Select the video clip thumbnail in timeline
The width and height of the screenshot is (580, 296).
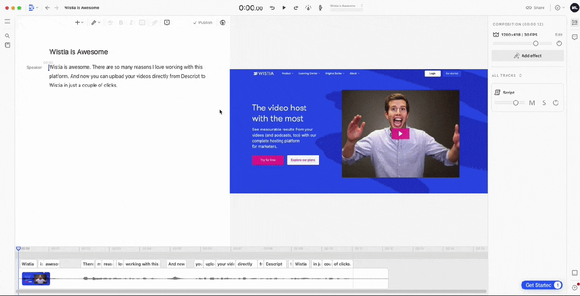coord(36,279)
